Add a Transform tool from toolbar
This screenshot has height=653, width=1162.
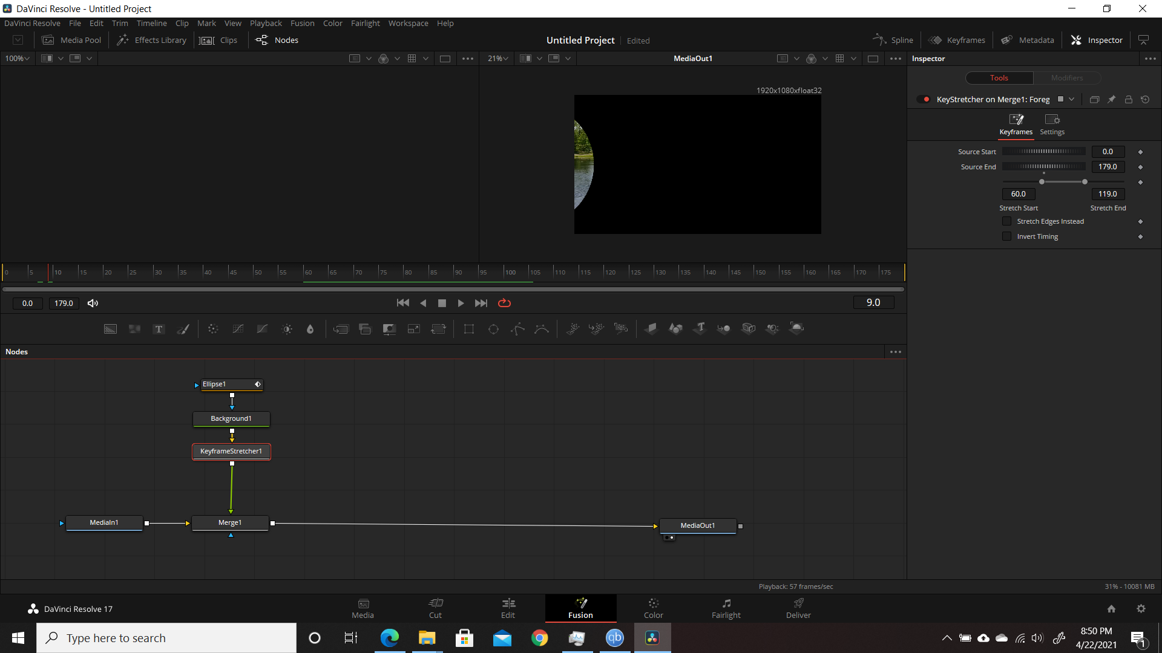point(438,329)
